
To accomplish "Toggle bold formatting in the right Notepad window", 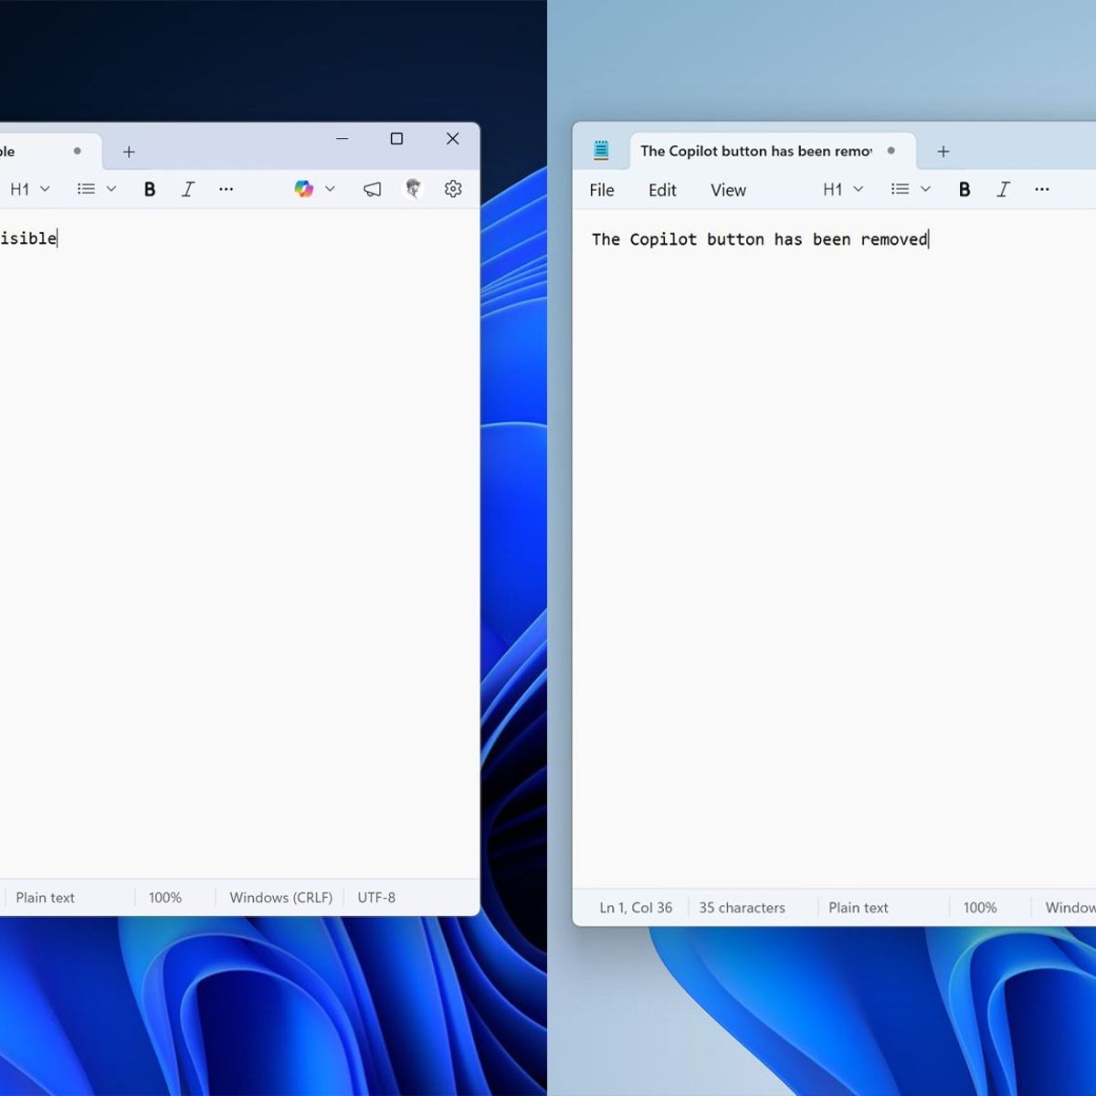I will coord(964,190).
